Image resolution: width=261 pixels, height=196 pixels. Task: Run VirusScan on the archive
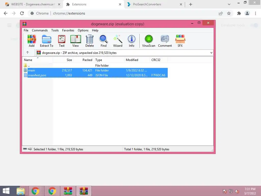[149, 41]
